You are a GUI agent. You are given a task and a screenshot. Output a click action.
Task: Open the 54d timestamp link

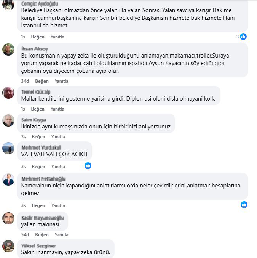25,235
